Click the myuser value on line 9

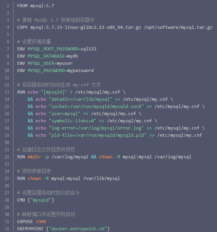click(x=65, y=63)
